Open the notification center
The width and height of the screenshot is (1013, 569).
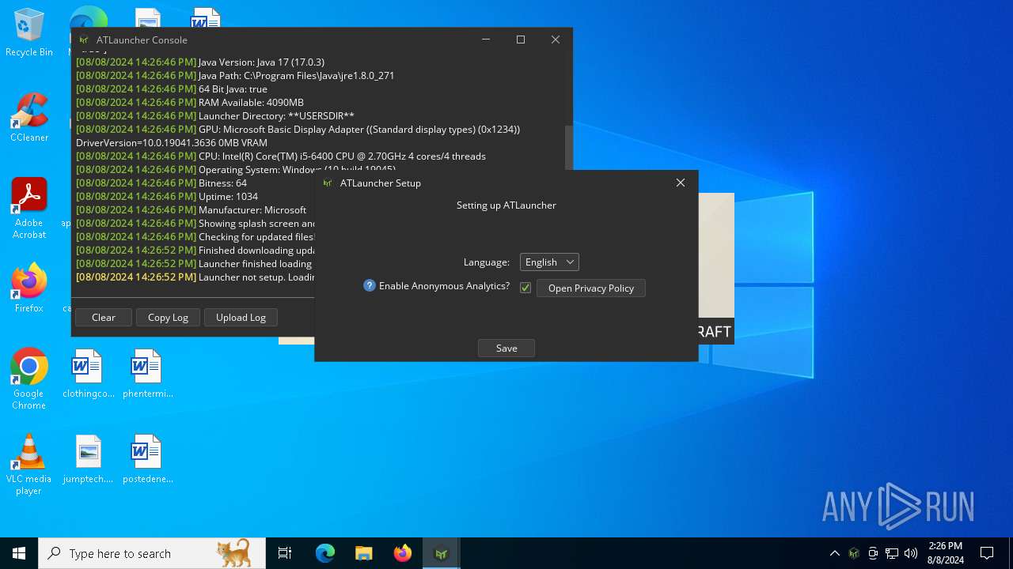coord(987,553)
